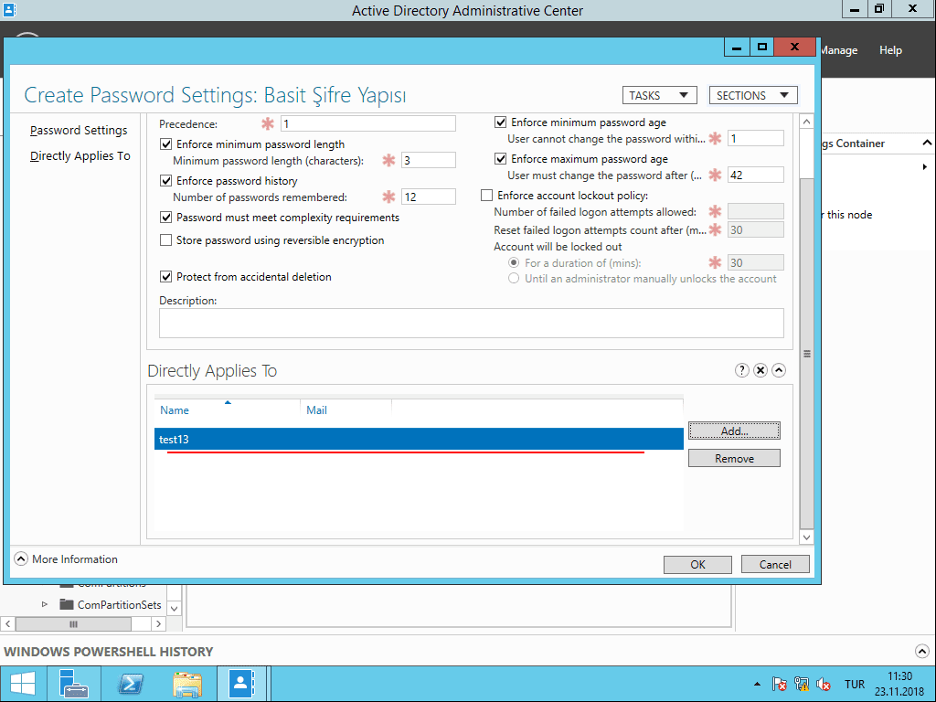Click the Cancel button
Image resolution: width=936 pixels, height=702 pixels.
(x=775, y=564)
